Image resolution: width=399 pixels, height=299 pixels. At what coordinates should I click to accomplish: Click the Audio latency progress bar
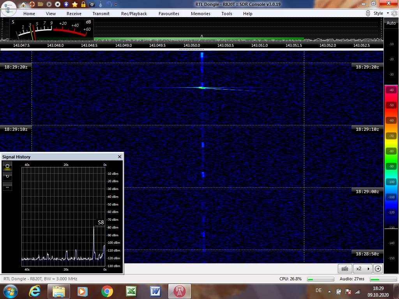click(383, 279)
